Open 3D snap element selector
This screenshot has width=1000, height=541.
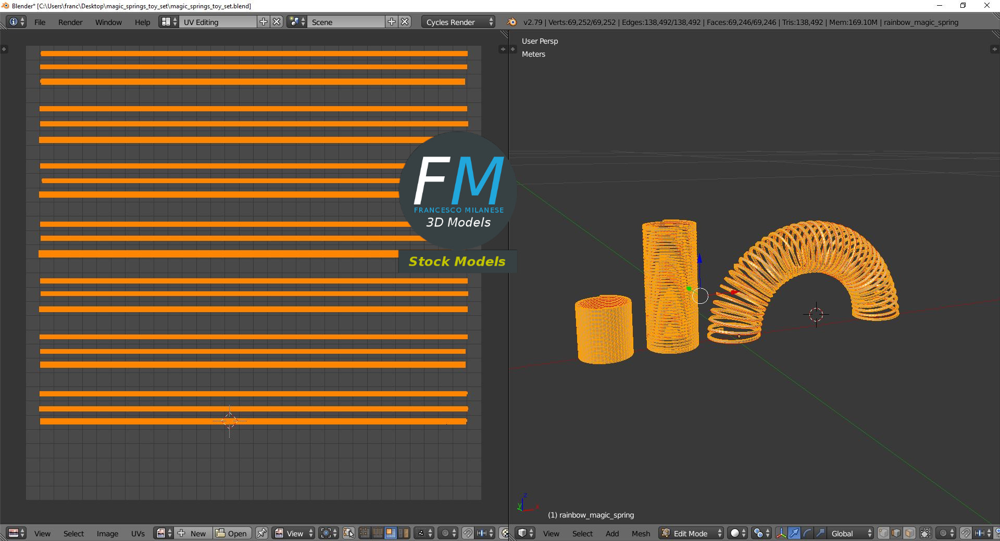pyautogui.click(x=983, y=533)
